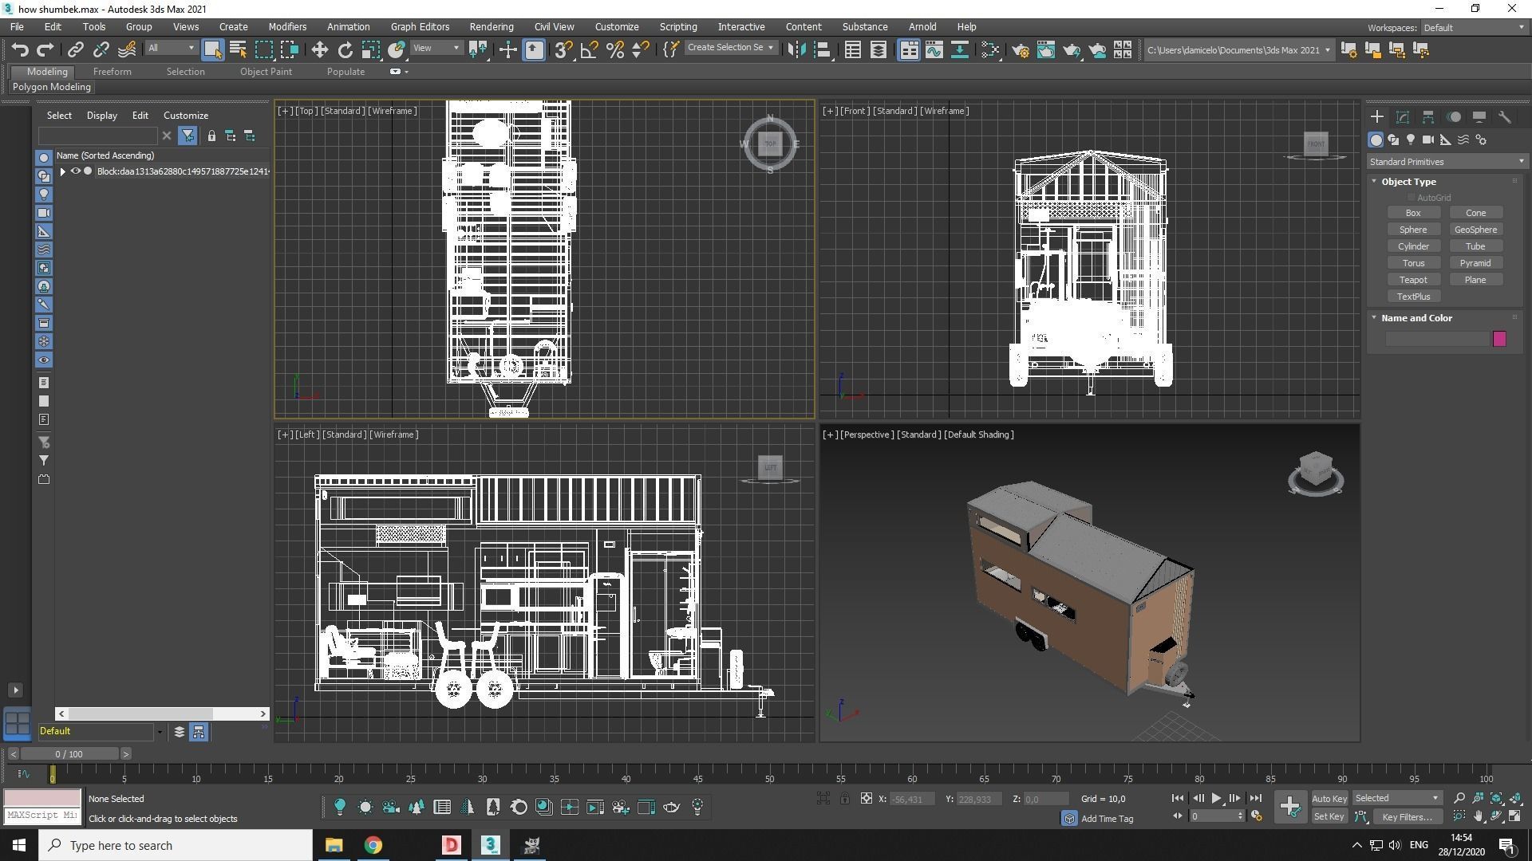Create a Teapot primitive
The width and height of the screenshot is (1532, 861).
1413,280
